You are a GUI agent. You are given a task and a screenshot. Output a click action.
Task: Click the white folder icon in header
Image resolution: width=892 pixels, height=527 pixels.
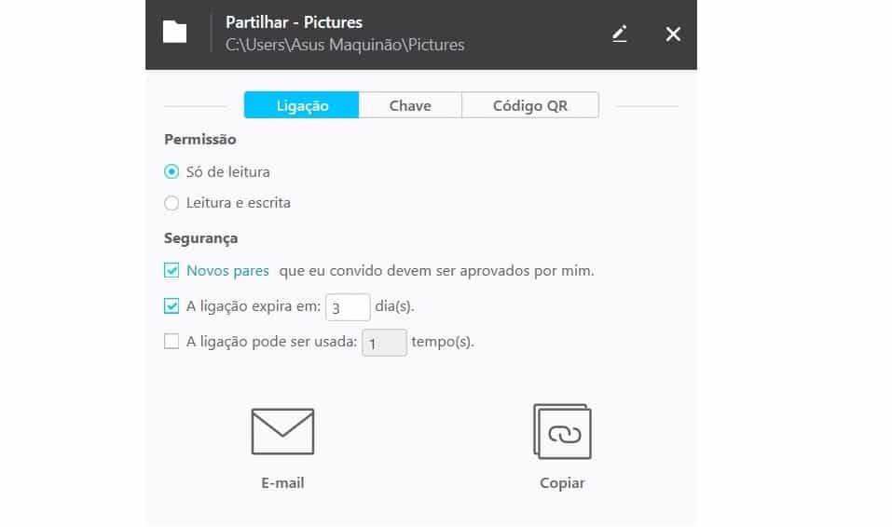coord(174,32)
